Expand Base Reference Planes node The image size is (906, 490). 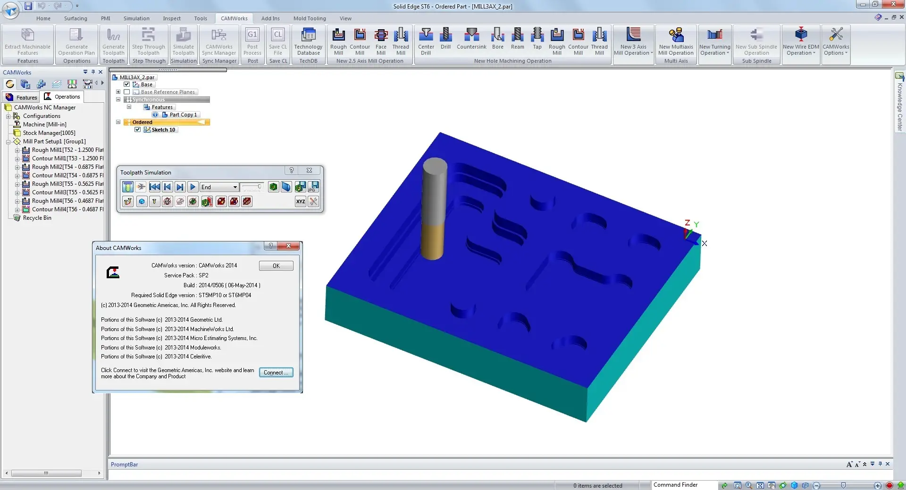tap(118, 92)
